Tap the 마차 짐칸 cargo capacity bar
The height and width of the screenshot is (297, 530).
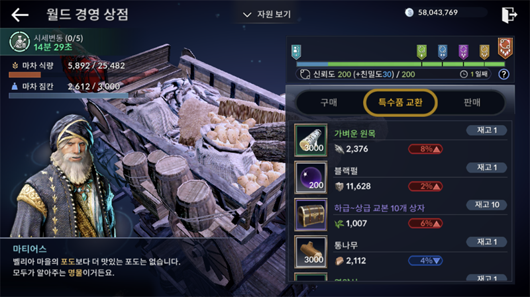pos(69,95)
